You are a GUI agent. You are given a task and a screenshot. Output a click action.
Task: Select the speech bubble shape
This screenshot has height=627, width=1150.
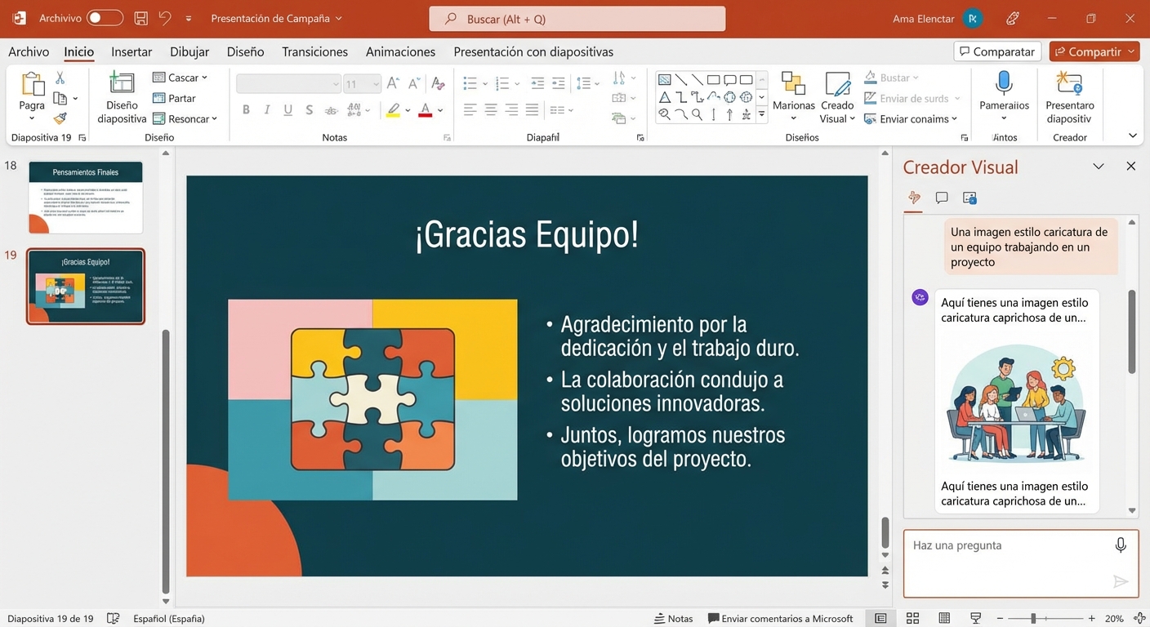tap(729, 78)
